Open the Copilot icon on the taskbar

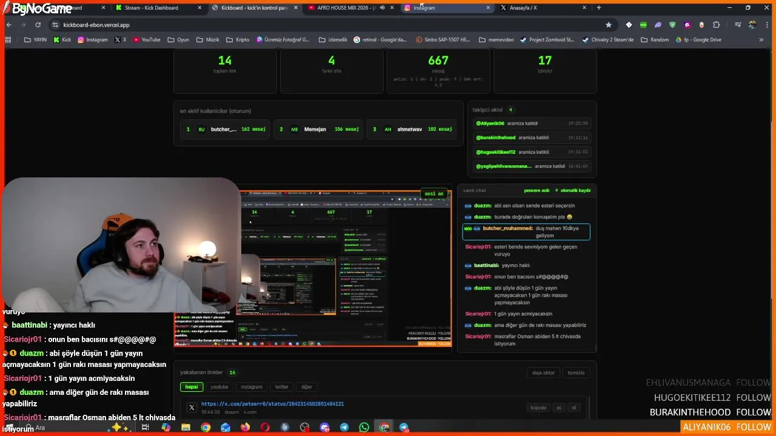(x=166, y=428)
